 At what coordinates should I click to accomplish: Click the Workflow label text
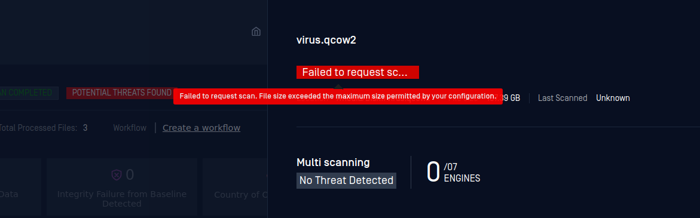pos(130,128)
